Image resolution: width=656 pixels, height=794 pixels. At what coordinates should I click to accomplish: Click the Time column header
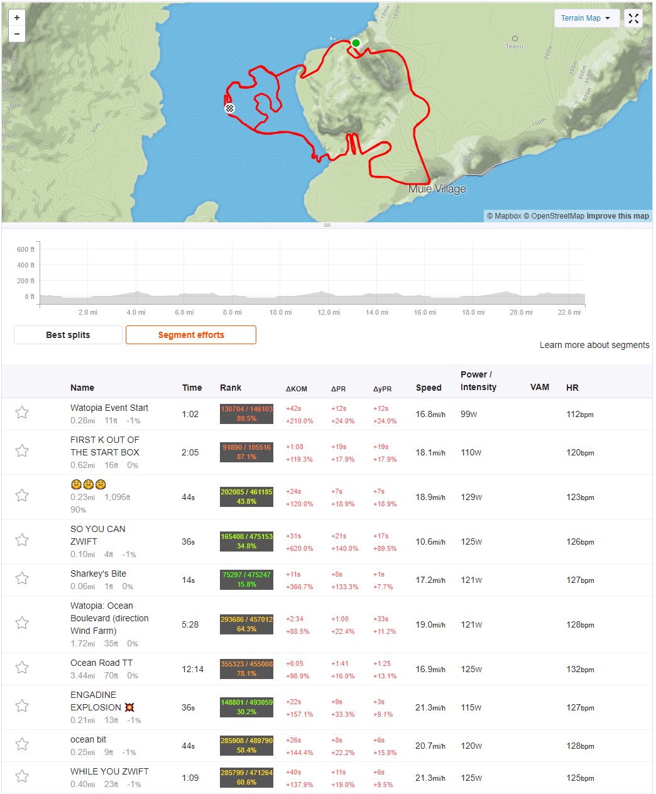pos(192,388)
